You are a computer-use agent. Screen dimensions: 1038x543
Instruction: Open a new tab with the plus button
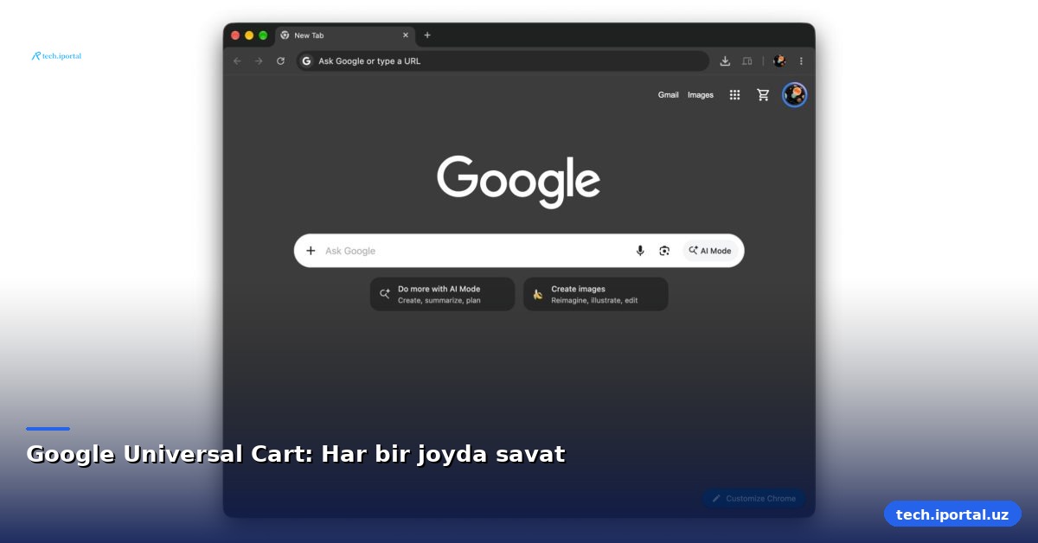point(427,35)
